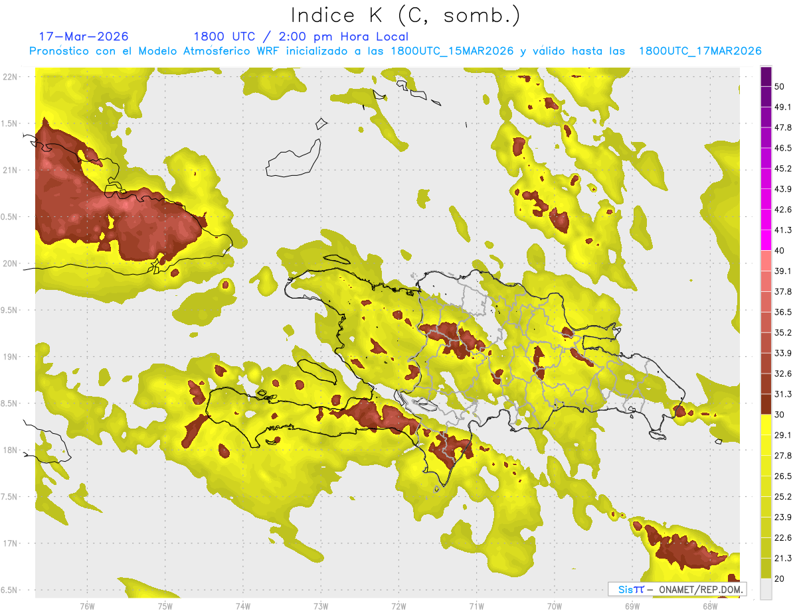This screenshot has width=797, height=615.
Task: Click the "8.5N" latitude label
Action: point(10,403)
